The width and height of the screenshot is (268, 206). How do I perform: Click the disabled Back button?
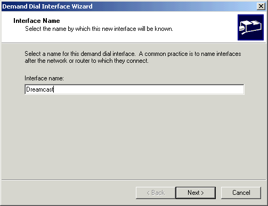[x=156, y=193]
